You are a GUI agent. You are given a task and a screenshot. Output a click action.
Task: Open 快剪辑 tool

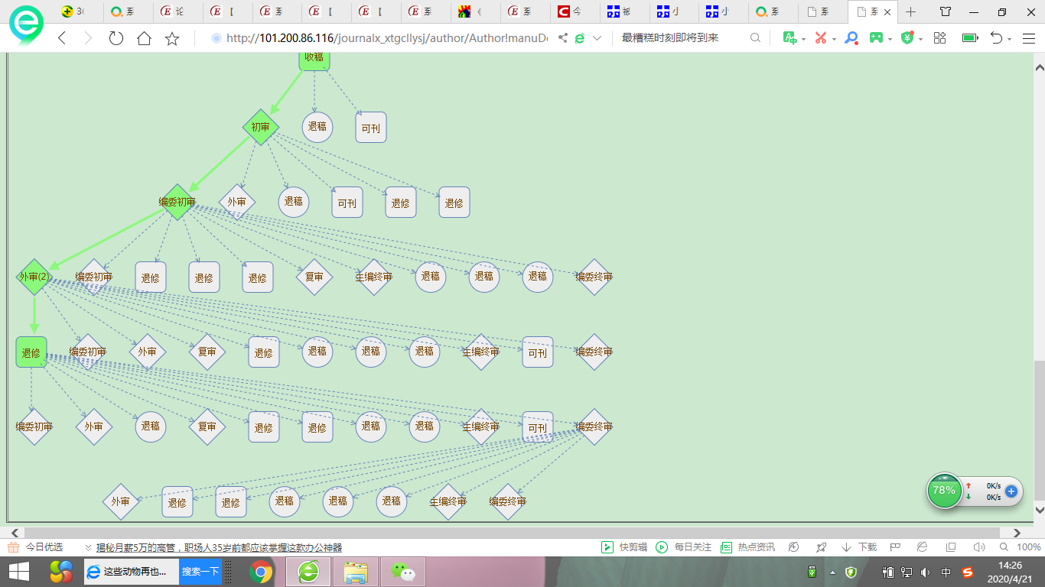click(624, 547)
